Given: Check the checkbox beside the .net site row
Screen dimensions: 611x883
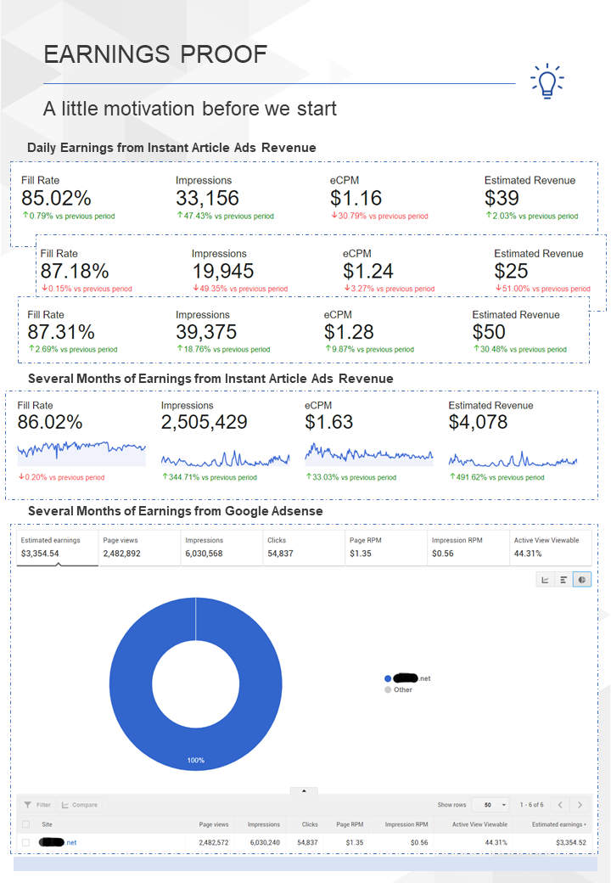Looking at the screenshot, I should click(x=25, y=842).
